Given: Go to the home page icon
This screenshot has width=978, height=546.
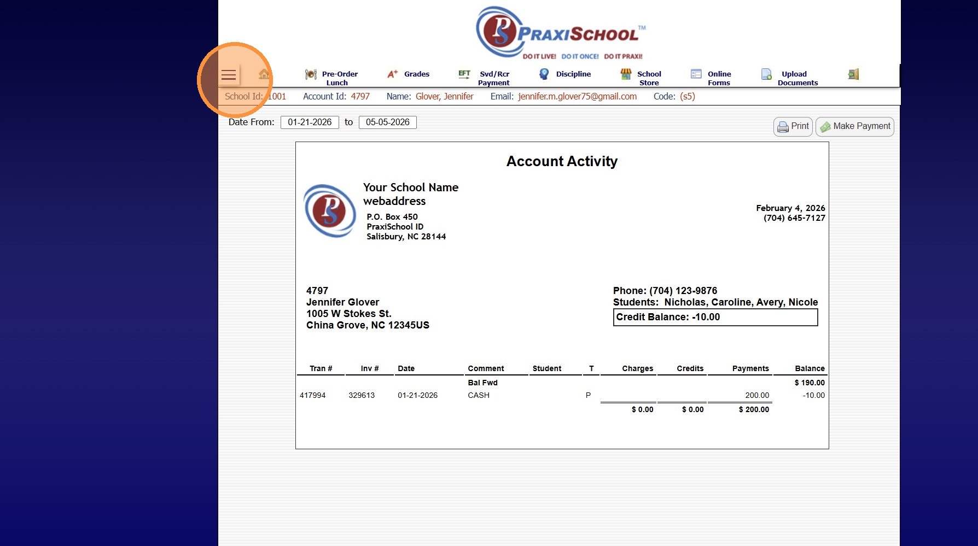Looking at the screenshot, I should click(264, 74).
